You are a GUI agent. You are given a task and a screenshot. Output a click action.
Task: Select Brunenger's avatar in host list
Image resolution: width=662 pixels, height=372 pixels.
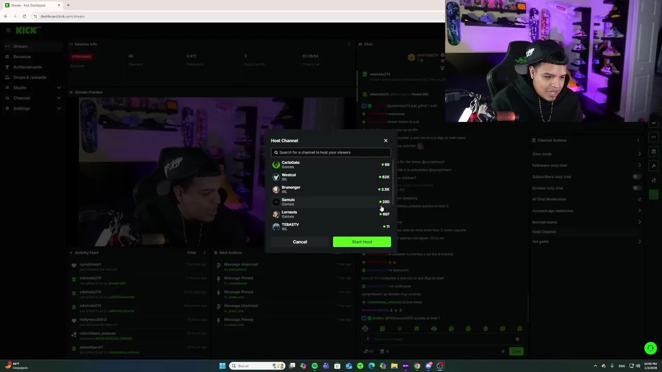click(276, 190)
